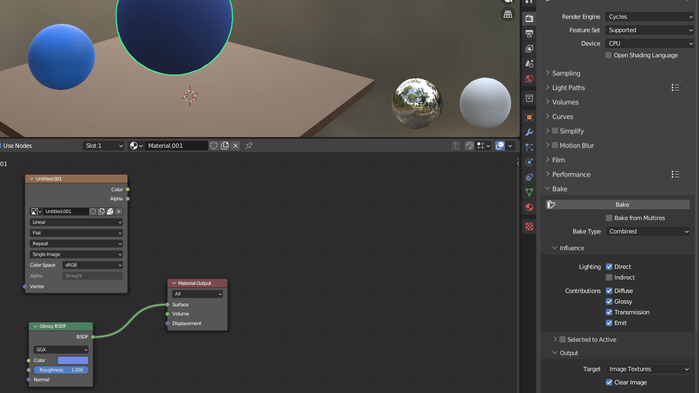This screenshot has height=393, width=699.
Task: Open Object Data Properties (green triangle icon)
Action: tap(529, 192)
